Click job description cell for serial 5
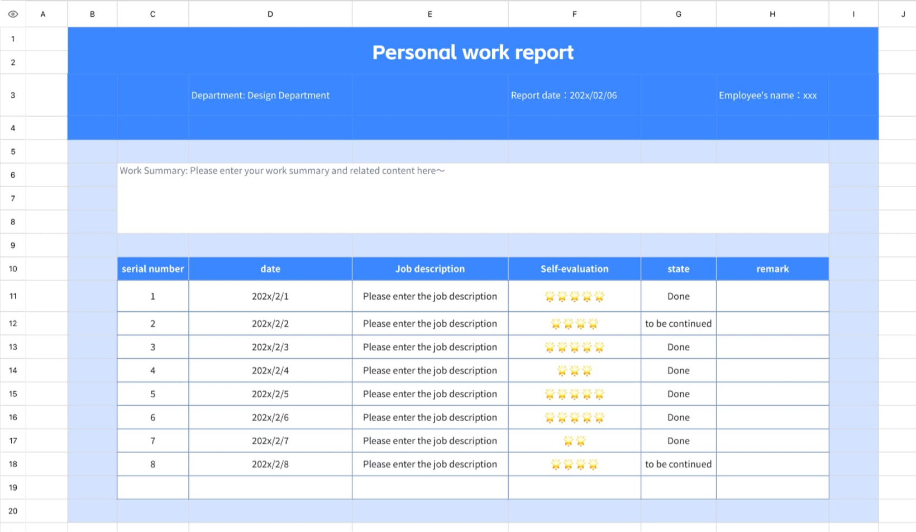This screenshot has height=532, width=916. tap(430, 394)
